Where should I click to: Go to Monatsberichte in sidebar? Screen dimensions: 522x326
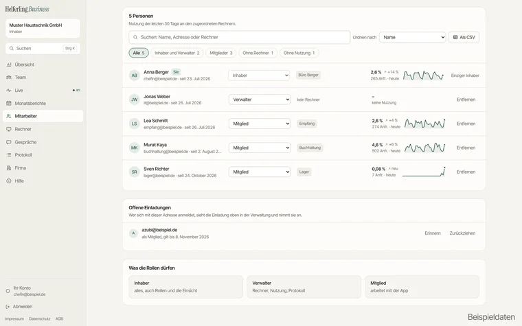click(x=43, y=103)
